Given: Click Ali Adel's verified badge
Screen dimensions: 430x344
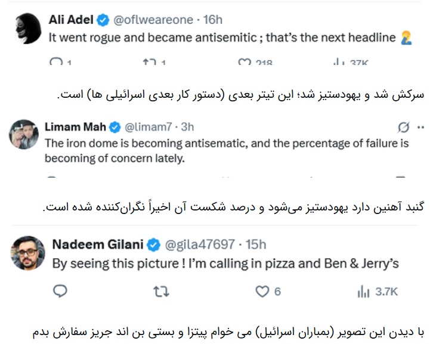Looking at the screenshot, I should pyautogui.click(x=103, y=20).
